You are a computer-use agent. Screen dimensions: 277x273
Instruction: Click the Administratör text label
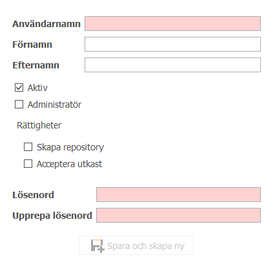pyautogui.click(x=54, y=105)
